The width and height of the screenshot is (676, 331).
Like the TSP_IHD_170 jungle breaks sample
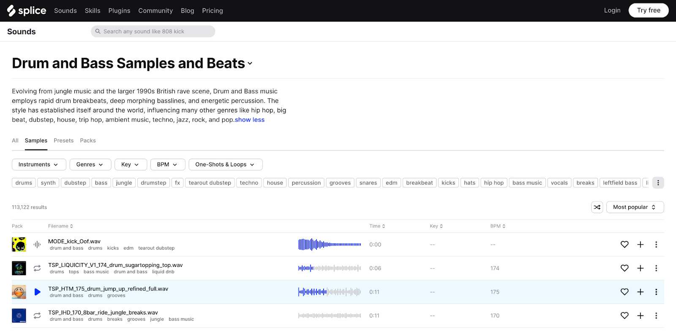[624, 315]
